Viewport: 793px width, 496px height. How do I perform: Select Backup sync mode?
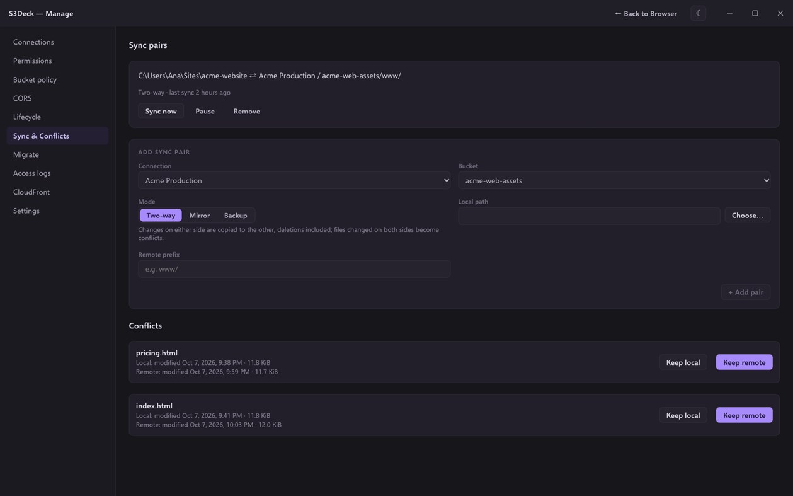(236, 216)
